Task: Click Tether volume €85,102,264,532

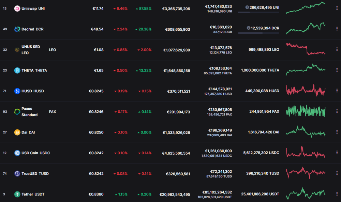Action: (217, 192)
